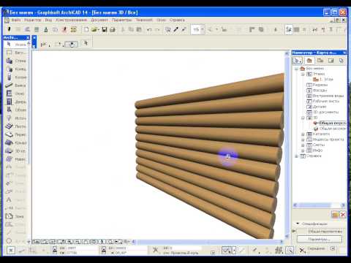Collapse the Спецификации panel triangle
Image resolution: width=351 pixels, height=263 pixels.
[x=298, y=224]
